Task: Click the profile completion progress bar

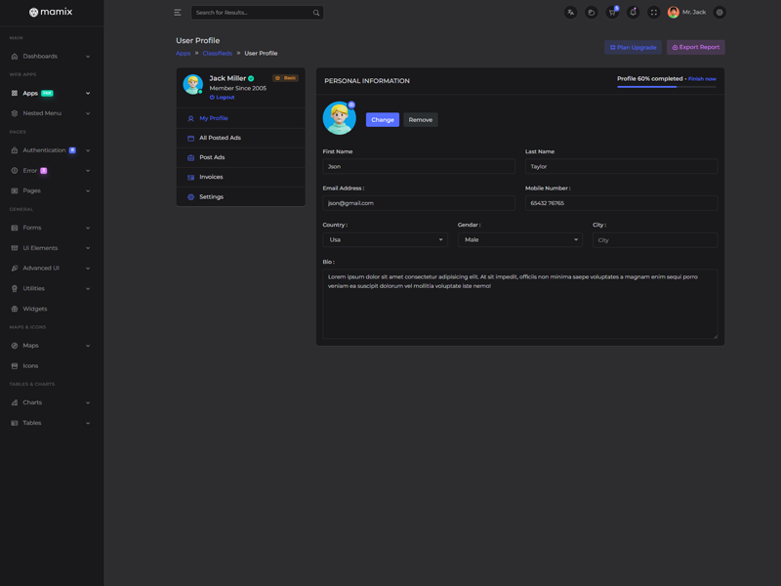Action: (666, 87)
